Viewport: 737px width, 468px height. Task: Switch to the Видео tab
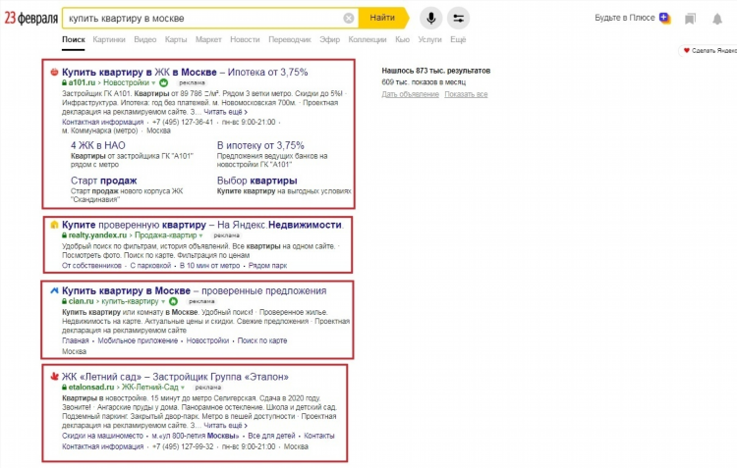click(x=144, y=39)
